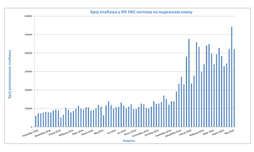
Task: Click the tallest bar near Мај 2020
Action: 232,77
